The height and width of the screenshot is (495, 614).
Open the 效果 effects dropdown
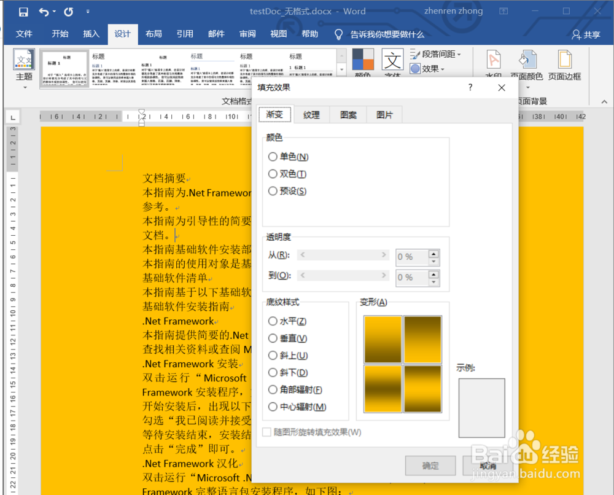pos(427,69)
